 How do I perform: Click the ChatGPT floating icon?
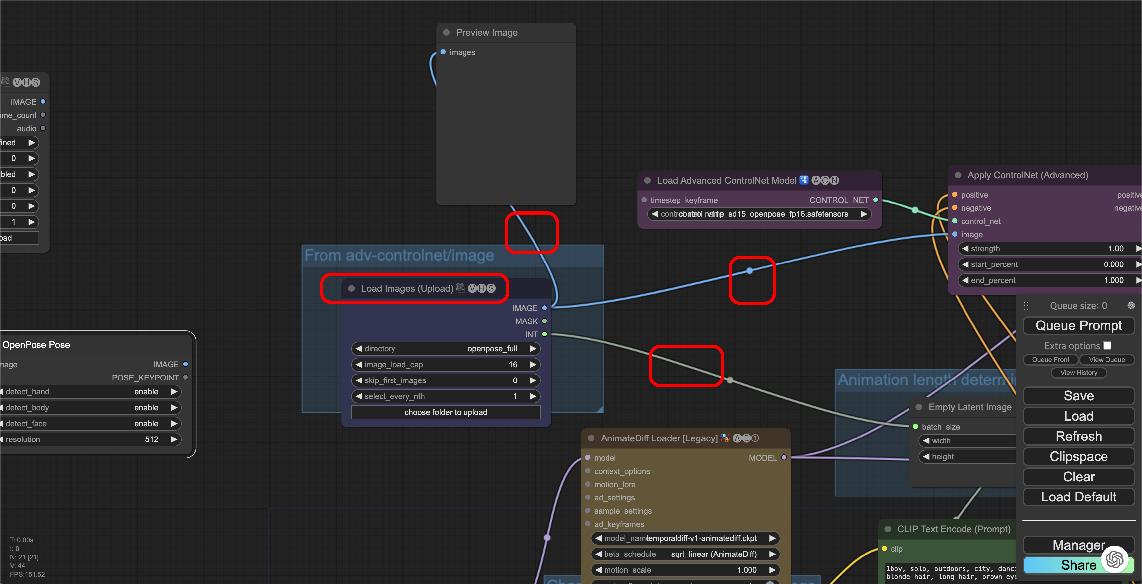[x=1114, y=560]
